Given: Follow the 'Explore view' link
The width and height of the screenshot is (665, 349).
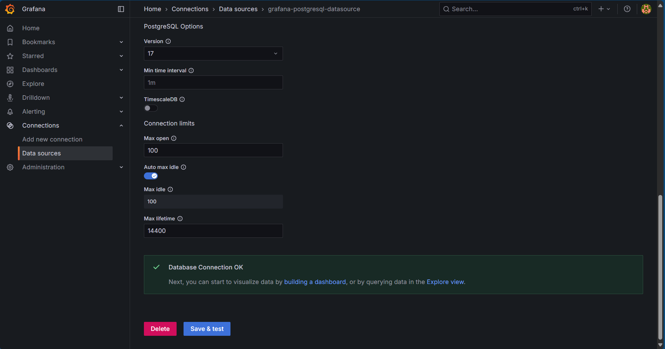Looking at the screenshot, I should pos(445,282).
